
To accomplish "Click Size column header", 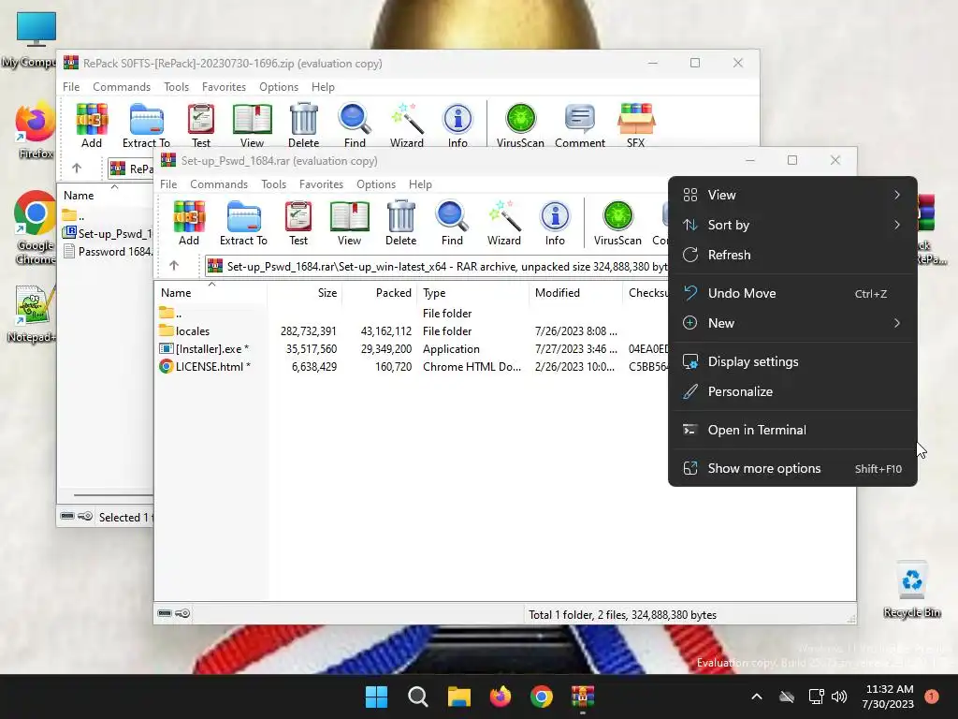I will (x=304, y=293).
